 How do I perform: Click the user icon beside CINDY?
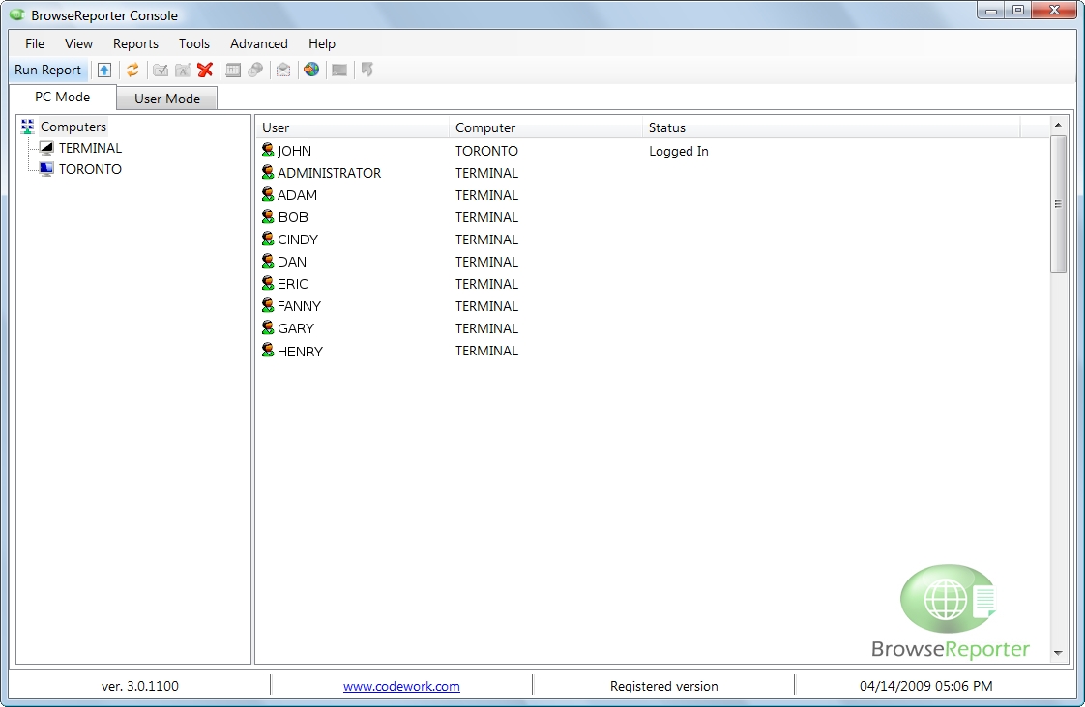tap(268, 239)
